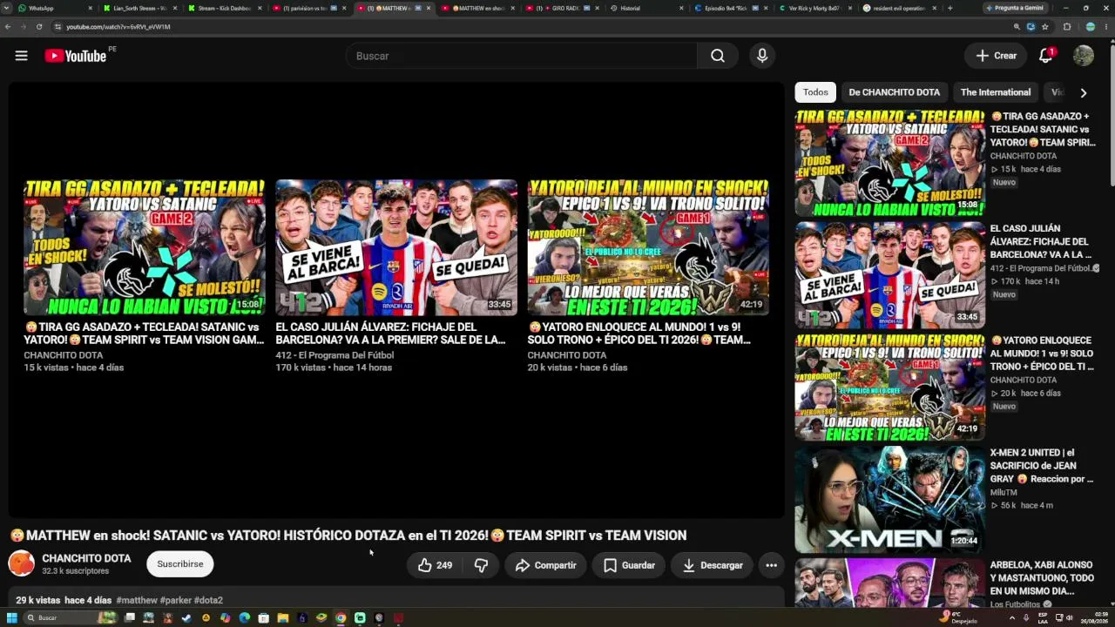Open Microsoft Store from the taskbar

[263, 618]
